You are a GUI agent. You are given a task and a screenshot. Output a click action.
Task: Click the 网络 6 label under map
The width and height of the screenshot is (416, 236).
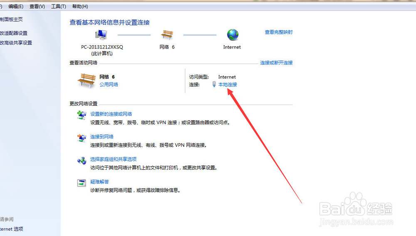[x=167, y=47]
